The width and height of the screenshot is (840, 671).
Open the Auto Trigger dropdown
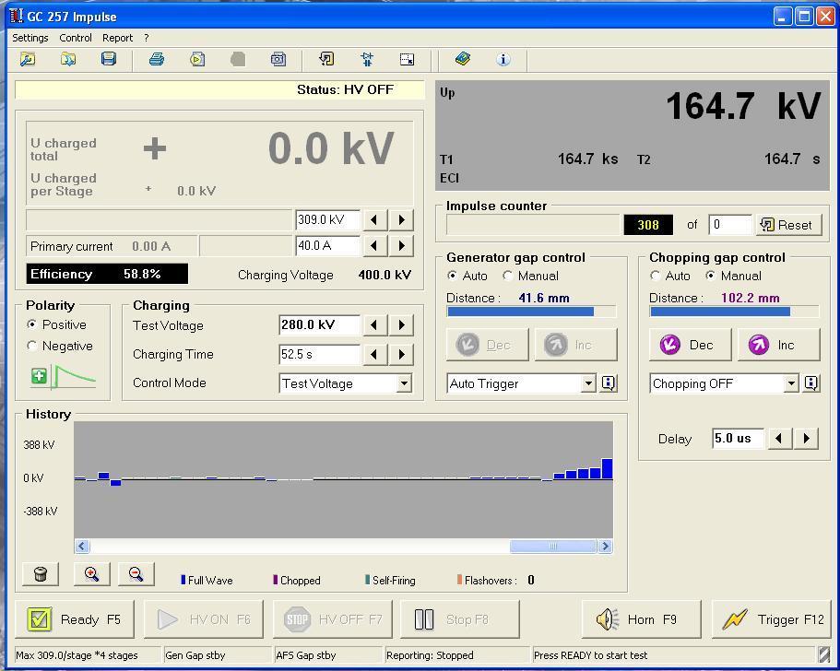tap(588, 383)
